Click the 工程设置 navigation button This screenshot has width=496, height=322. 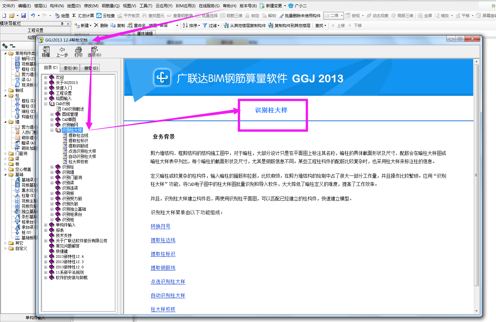click(35, 30)
